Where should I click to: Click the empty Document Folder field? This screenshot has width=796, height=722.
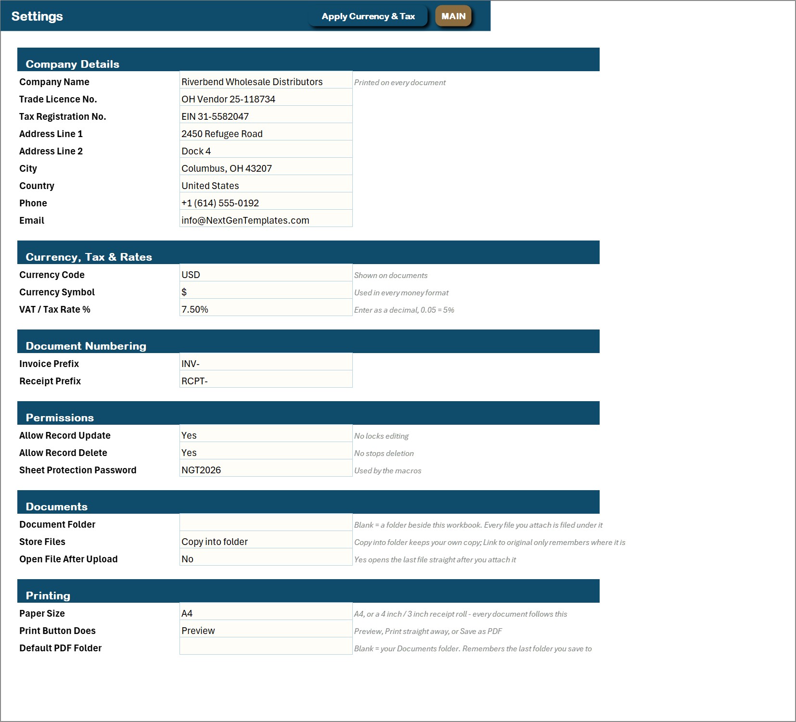[266, 522]
